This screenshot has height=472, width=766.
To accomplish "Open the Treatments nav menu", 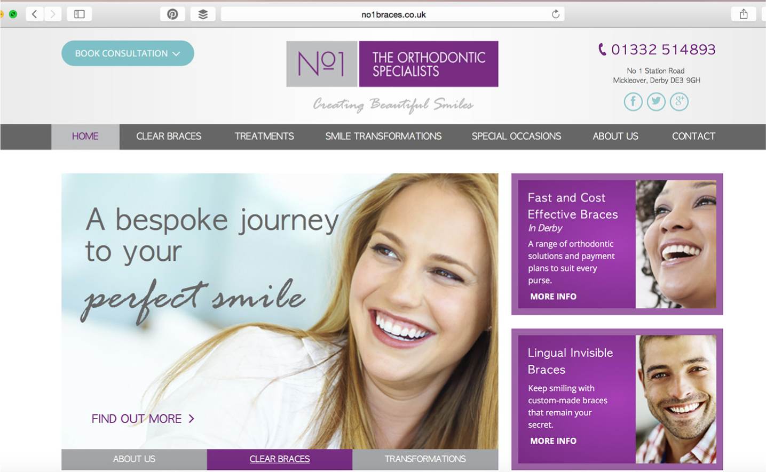I will pyautogui.click(x=264, y=137).
